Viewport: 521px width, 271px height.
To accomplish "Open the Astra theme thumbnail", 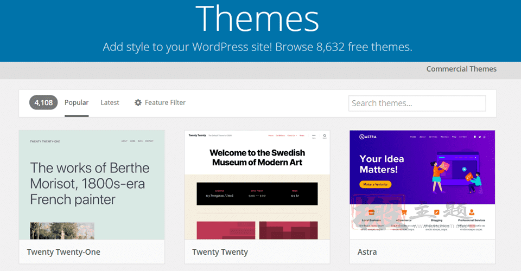I will [x=422, y=185].
